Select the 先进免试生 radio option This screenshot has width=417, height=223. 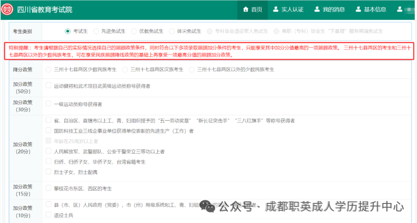click(96, 31)
